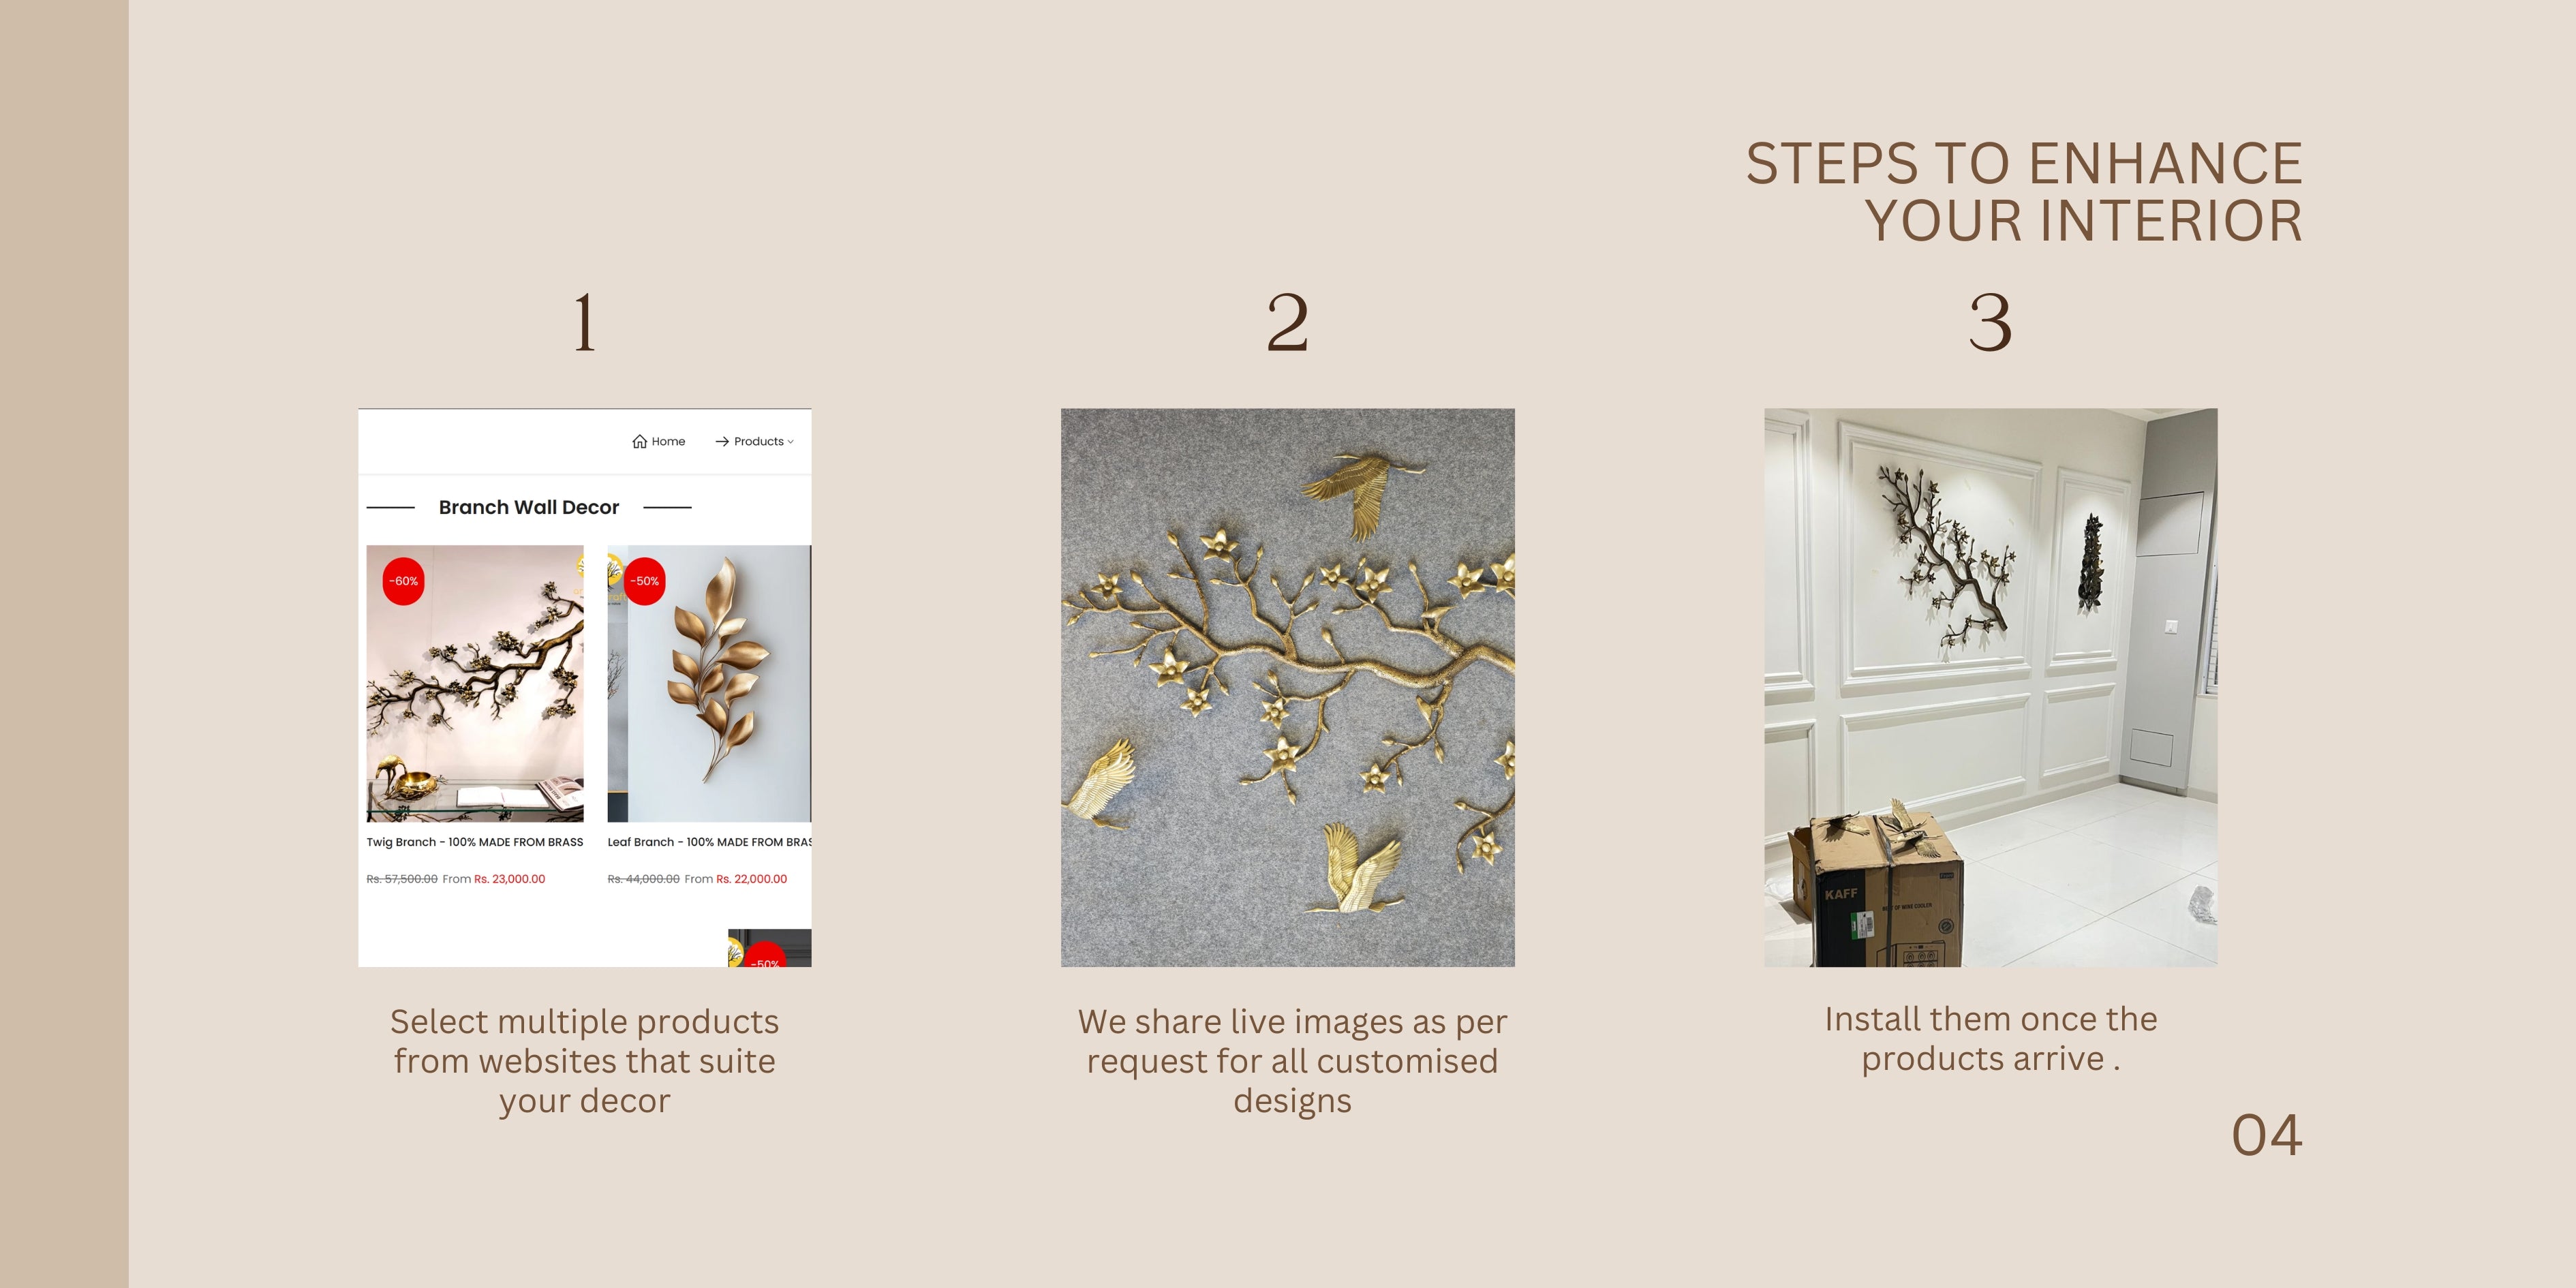
Task: Click the partial -50% badge at bottom
Action: point(766,955)
